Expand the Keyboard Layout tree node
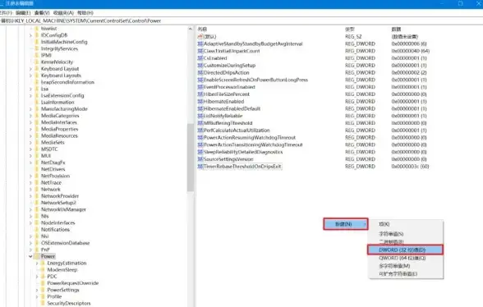The width and height of the screenshot is (483, 307). pos(30,69)
